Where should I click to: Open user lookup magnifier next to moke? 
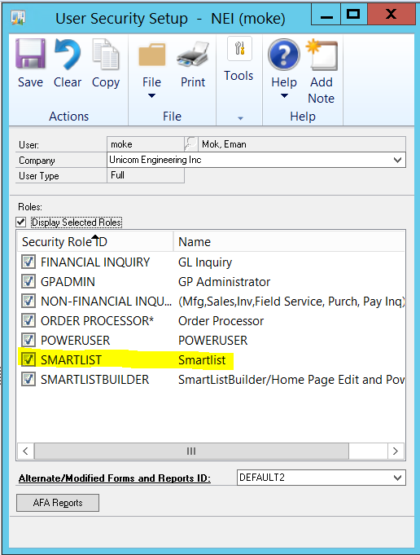click(x=191, y=144)
